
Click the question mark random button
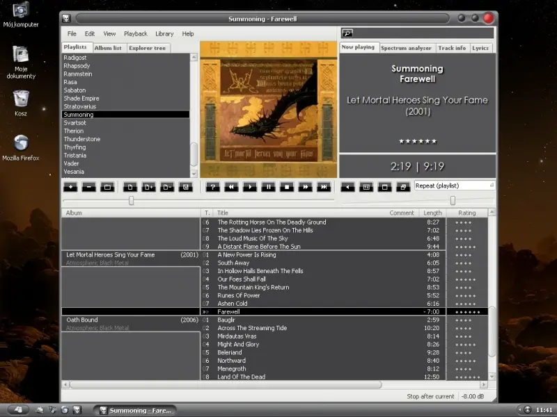coord(213,187)
